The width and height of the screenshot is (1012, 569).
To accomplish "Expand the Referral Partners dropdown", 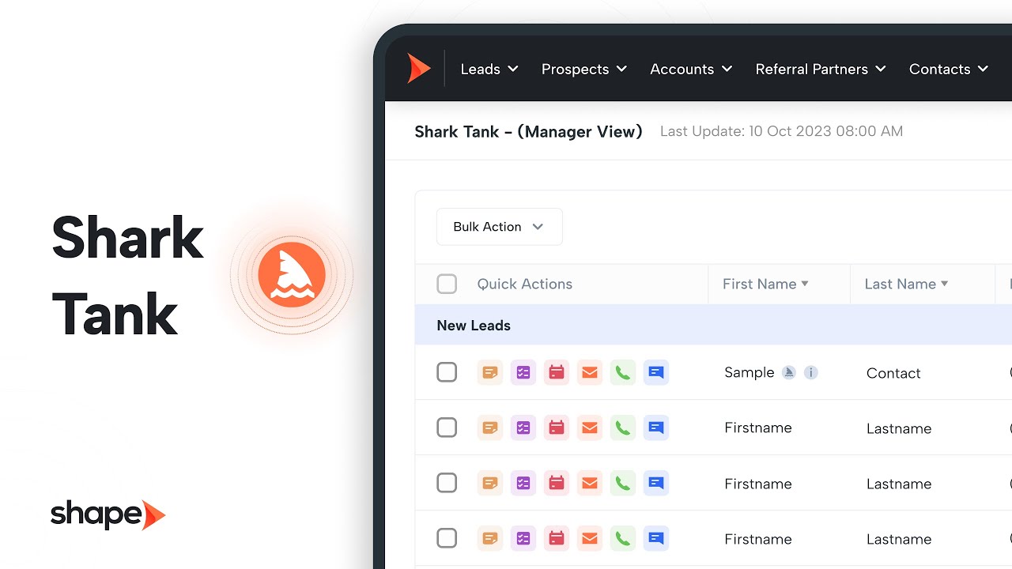I will (x=821, y=70).
